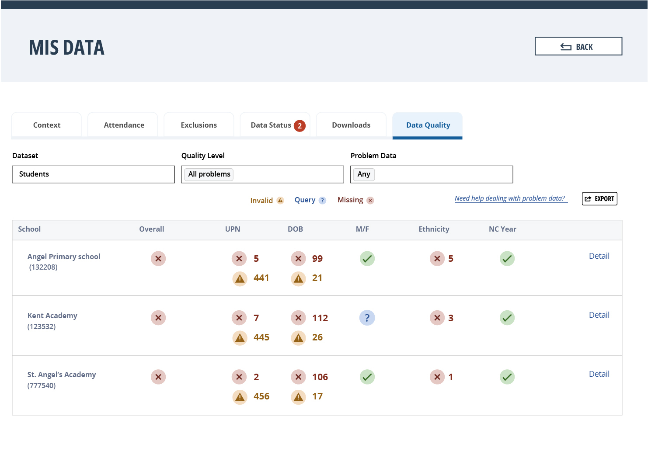This screenshot has height=451, width=648.
Task: Click Angel Primary school name
Action: [64, 257]
